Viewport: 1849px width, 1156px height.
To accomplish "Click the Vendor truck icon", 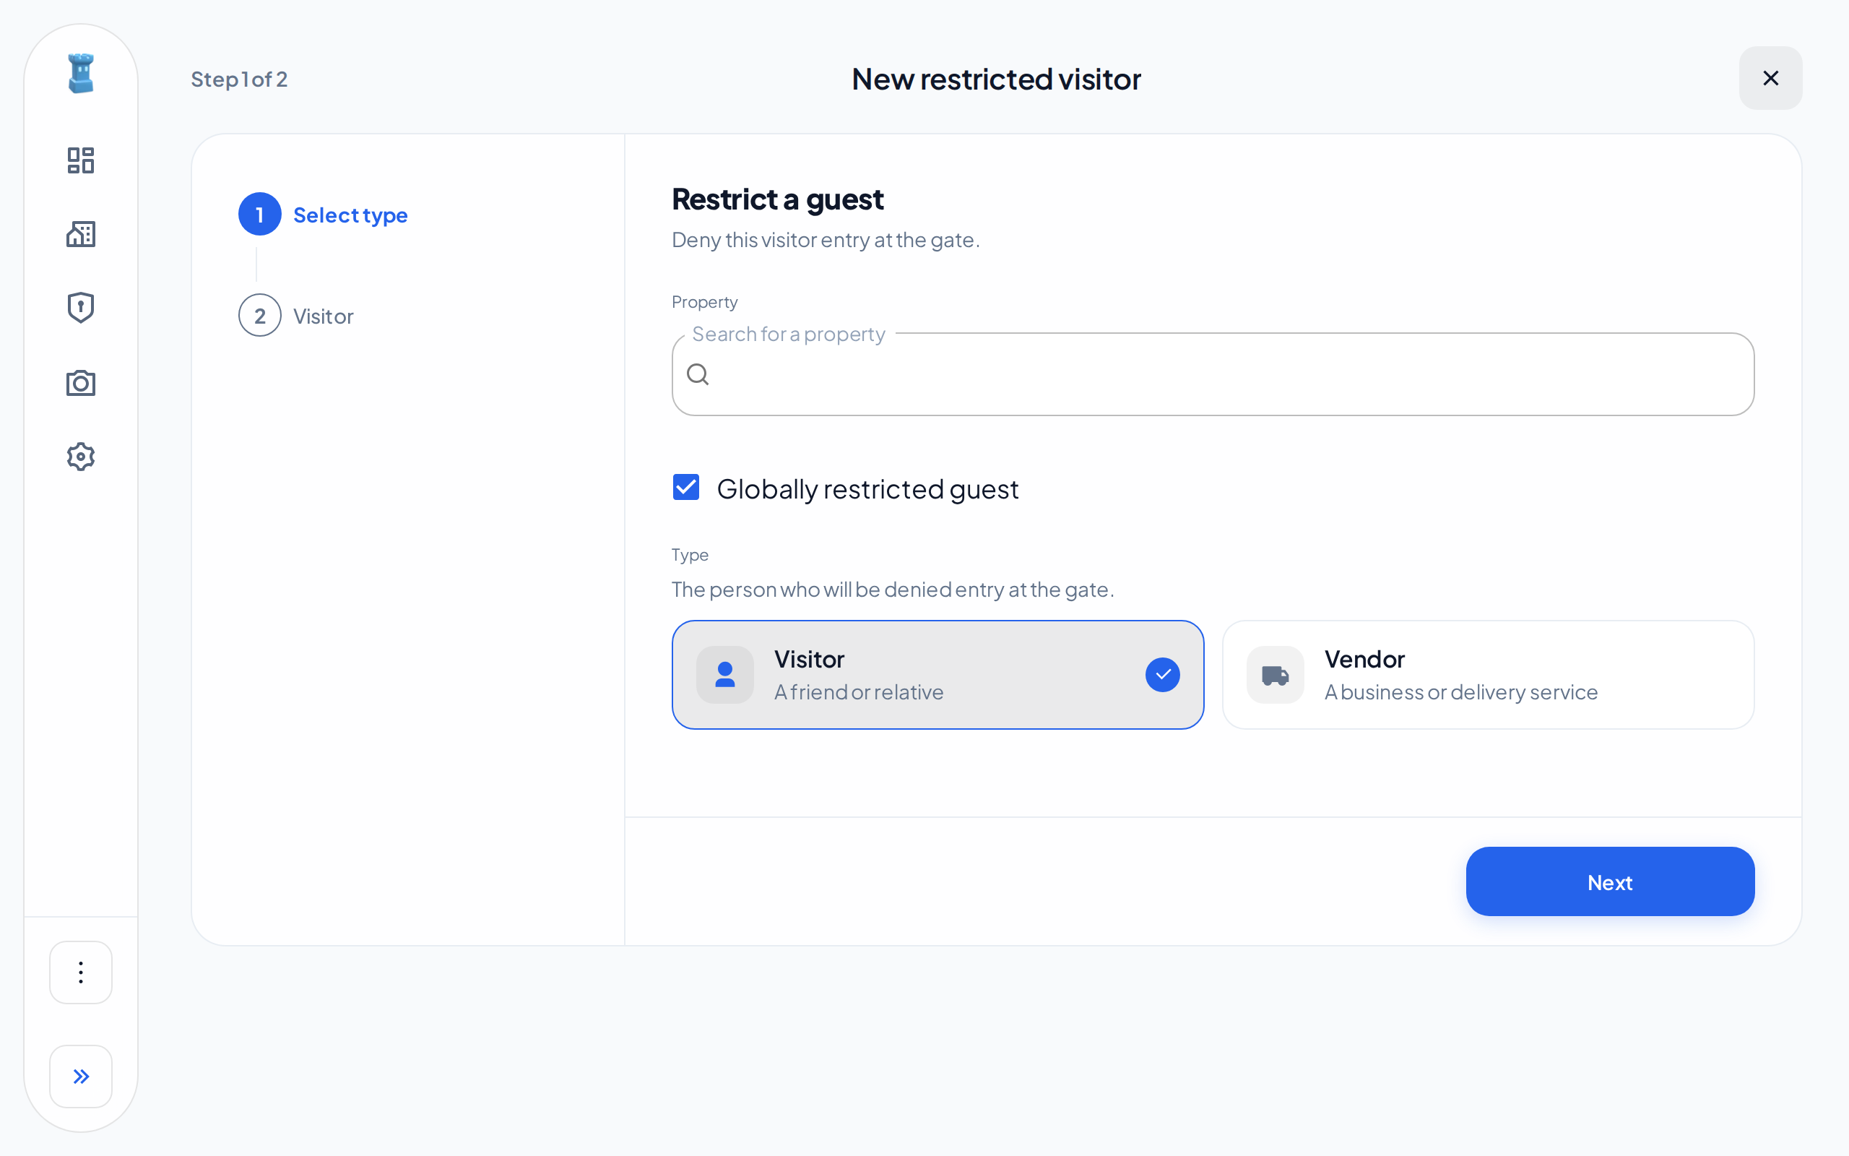I will coord(1276,675).
